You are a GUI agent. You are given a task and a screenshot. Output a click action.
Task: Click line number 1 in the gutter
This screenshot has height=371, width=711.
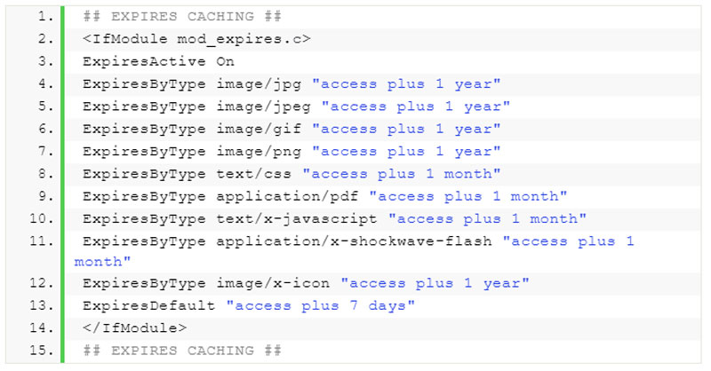point(46,17)
